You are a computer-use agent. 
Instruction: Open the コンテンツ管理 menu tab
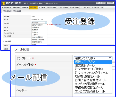click(x=63, y=7)
